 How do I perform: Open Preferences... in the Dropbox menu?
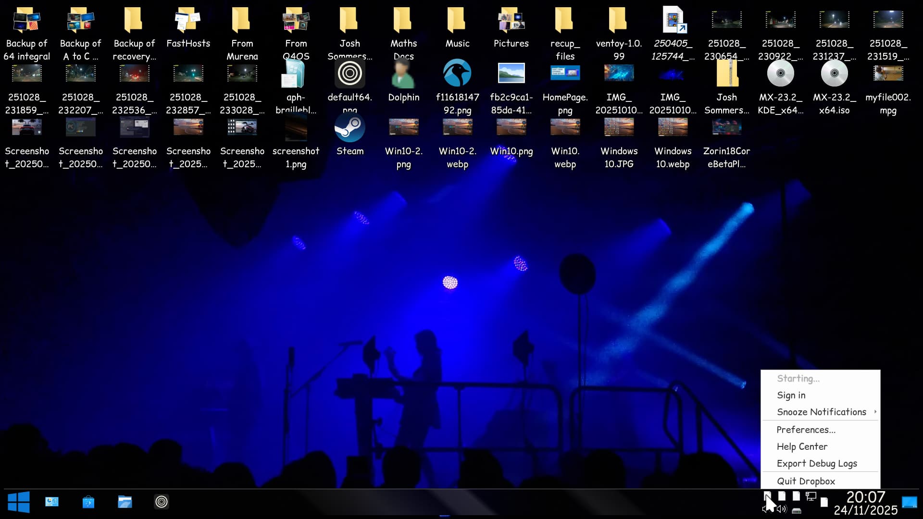[806, 430]
